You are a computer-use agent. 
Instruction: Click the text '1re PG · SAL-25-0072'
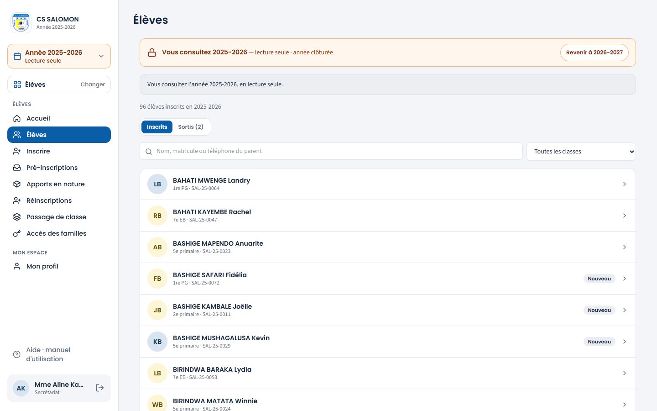196,283
